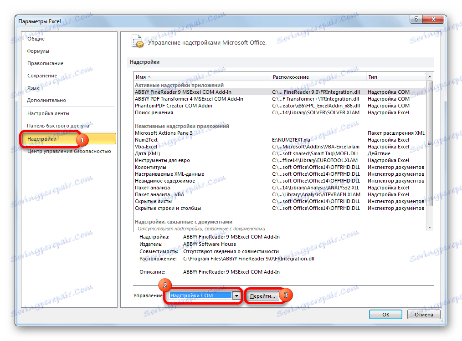Open the Управление dropdown arrow

pos(236,295)
